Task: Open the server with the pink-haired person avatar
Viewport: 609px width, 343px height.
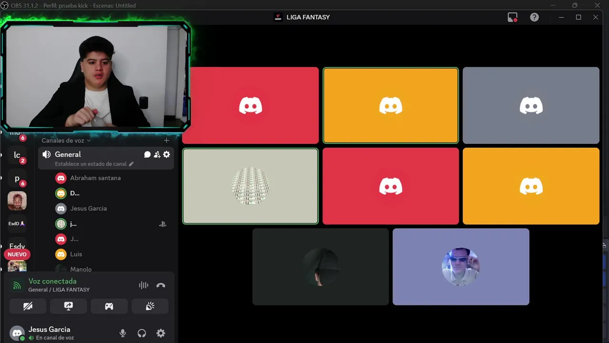Action: tap(17, 201)
